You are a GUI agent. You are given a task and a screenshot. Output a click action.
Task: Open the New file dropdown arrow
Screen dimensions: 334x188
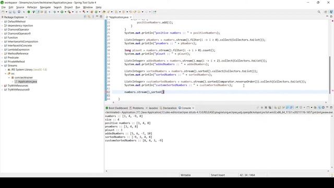6,12
